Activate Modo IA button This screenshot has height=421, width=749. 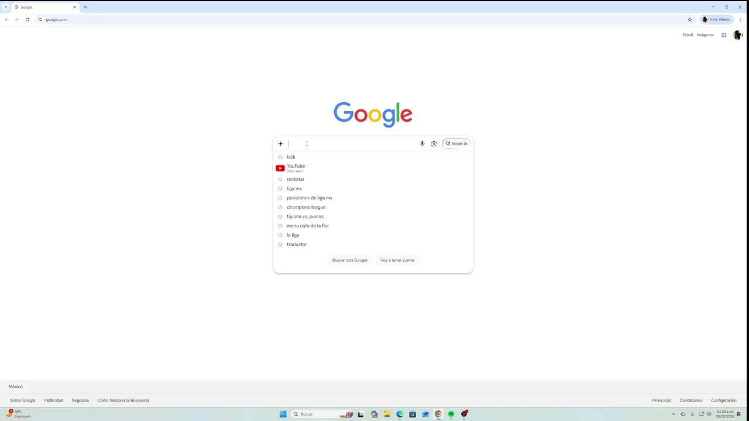456,143
